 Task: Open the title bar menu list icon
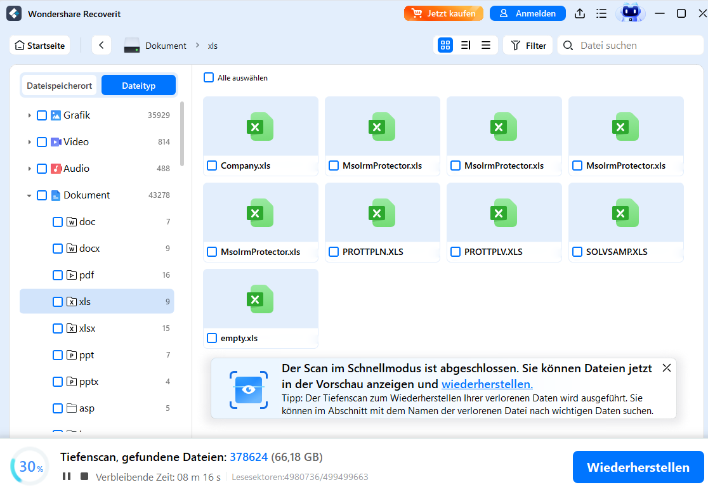(x=601, y=13)
